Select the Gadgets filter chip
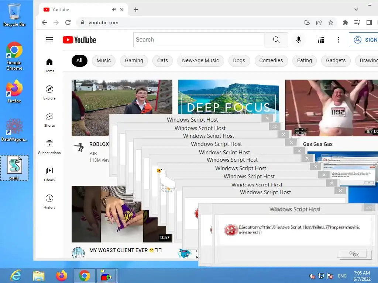The image size is (378, 283). coord(336,61)
